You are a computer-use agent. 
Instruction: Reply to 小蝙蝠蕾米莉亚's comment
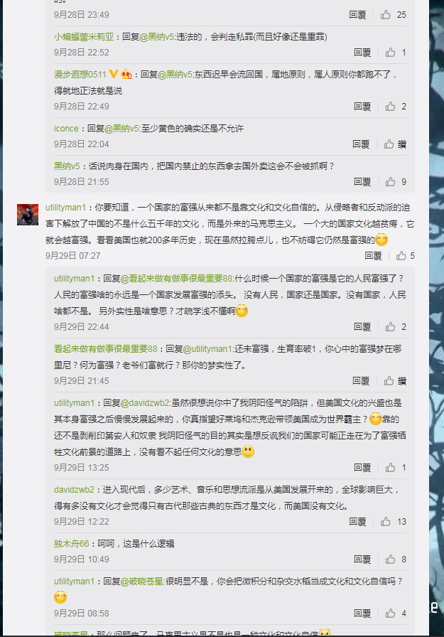362,53
